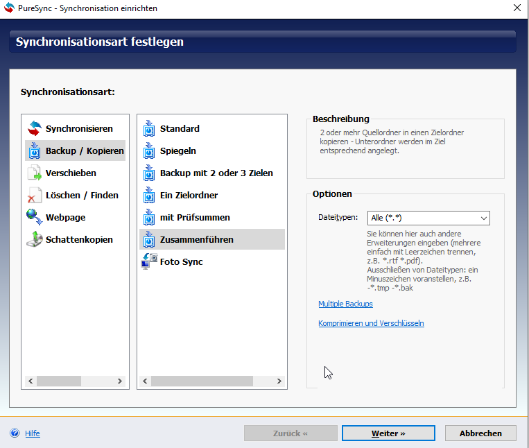
Task: Choose Löschen / Finden in the type list
Action: tap(76, 195)
